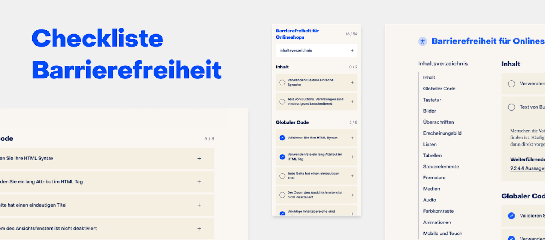Go to 'Tastatur' in table of contents

(432, 100)
